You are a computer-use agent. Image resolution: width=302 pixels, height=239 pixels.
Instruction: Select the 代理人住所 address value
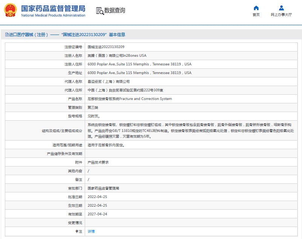(x=125, y=90)
